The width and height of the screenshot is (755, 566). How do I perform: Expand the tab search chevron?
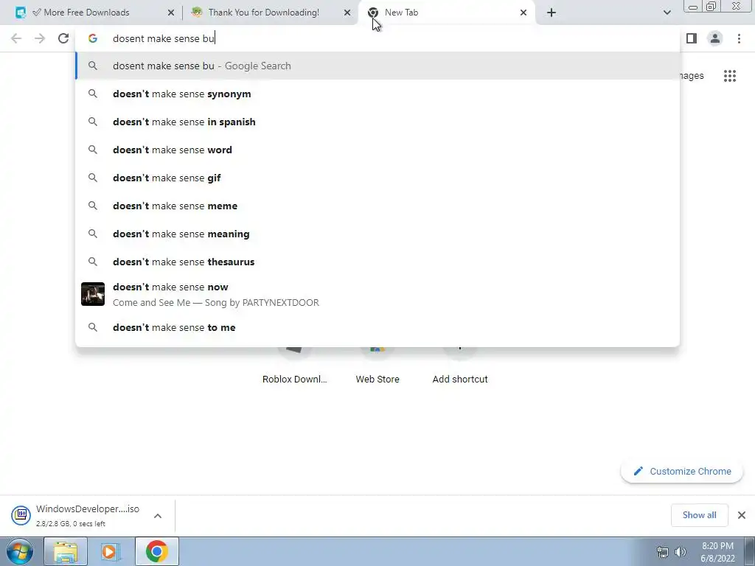click(667, 13)
